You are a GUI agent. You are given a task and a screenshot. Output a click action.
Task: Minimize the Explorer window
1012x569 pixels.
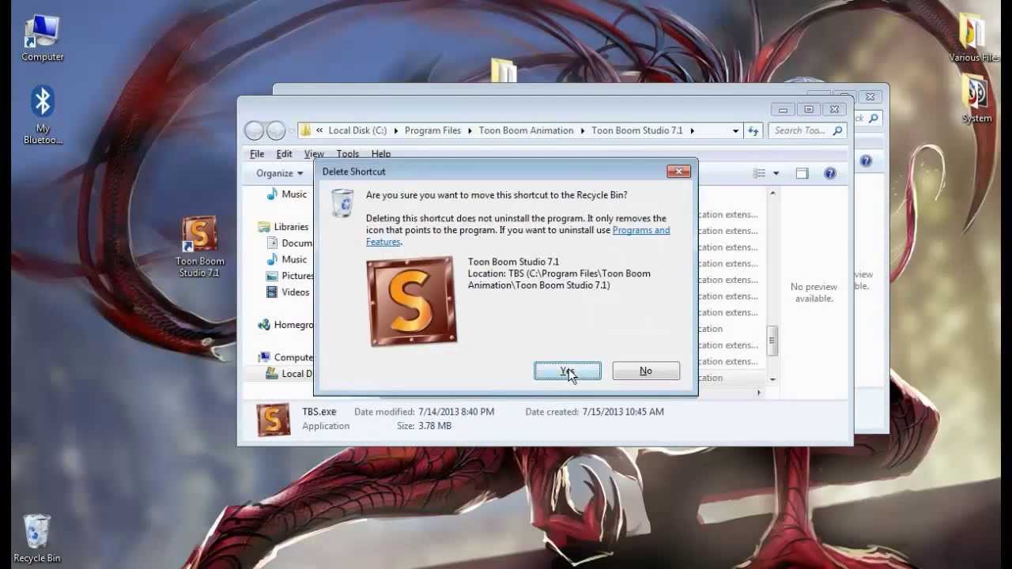click(783, 110)
